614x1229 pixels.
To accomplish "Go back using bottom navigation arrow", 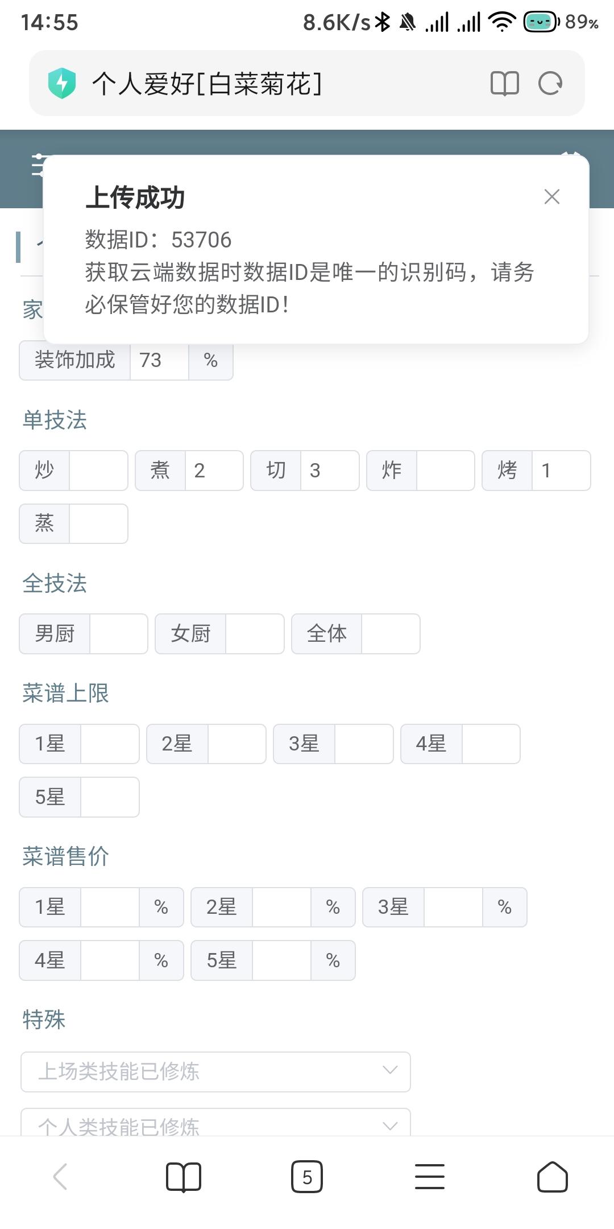I will pos(60,1177).
